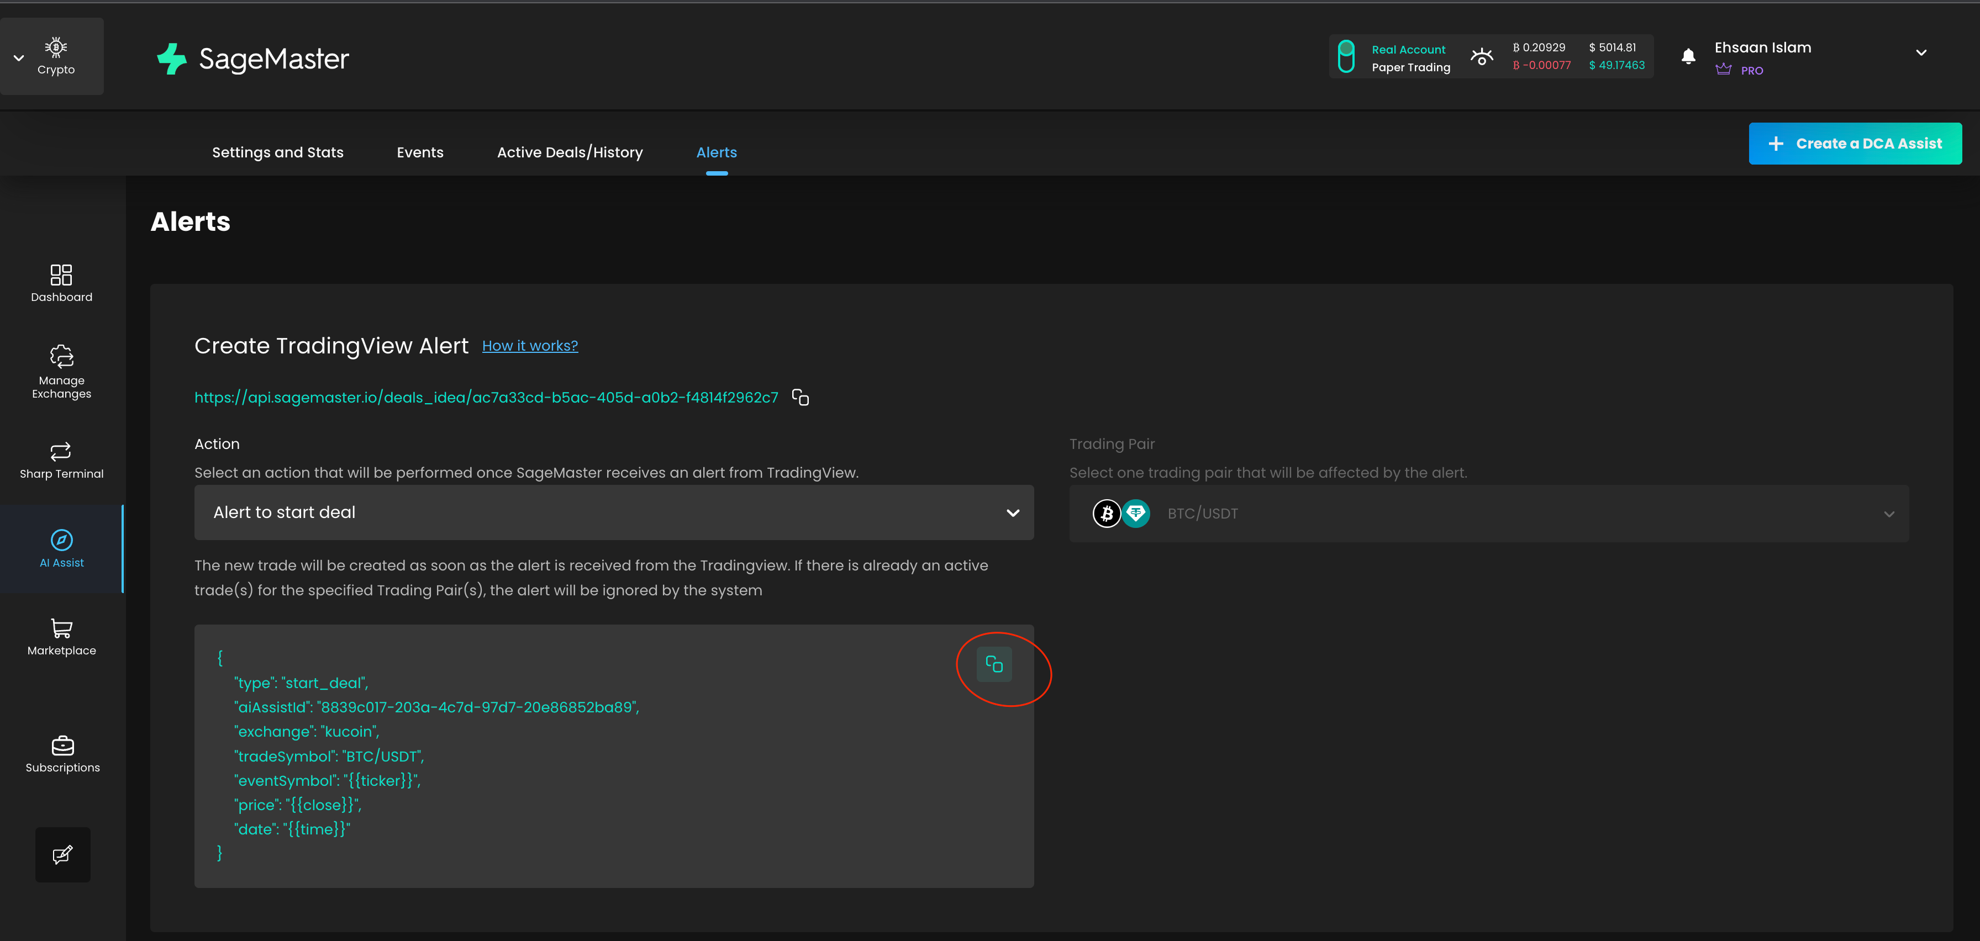Open the Crypto market switcher
Screen dimensions: 1980x941
(51, 57)
